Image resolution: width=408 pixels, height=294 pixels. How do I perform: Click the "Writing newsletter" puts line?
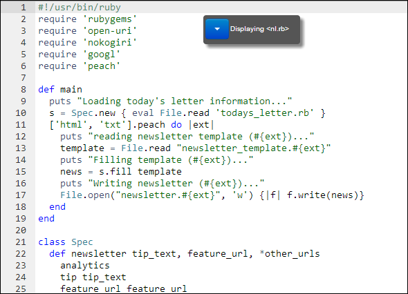coord(162,184)
